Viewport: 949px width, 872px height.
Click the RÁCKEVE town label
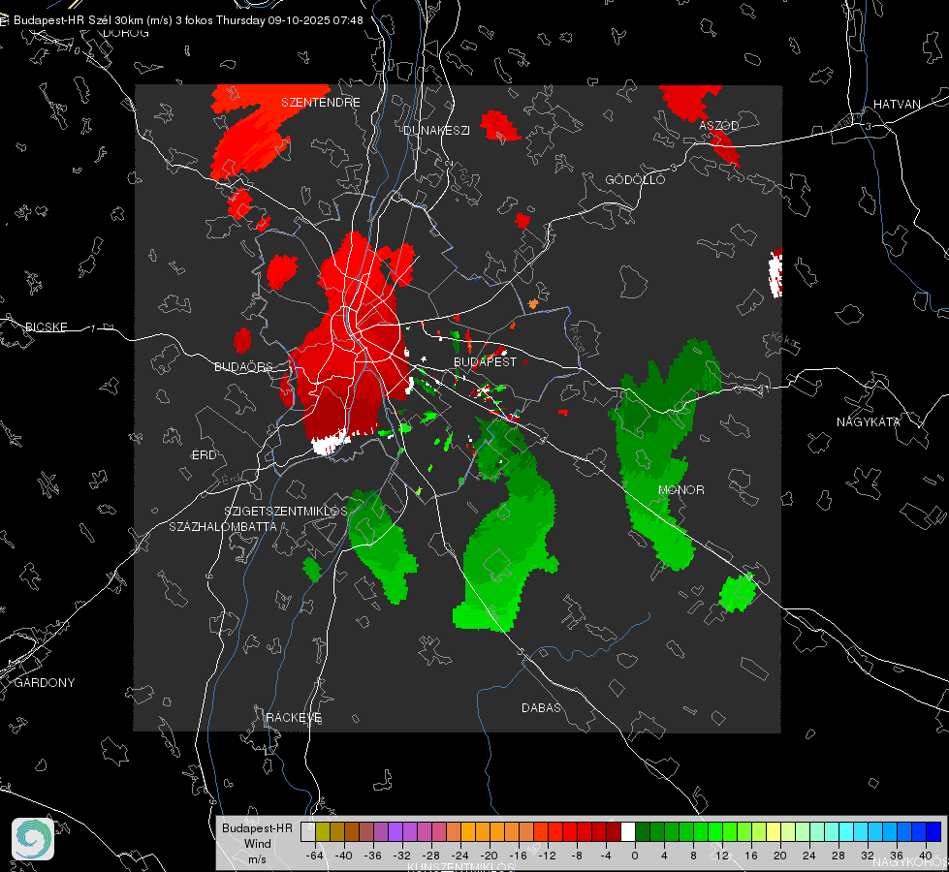294,717
